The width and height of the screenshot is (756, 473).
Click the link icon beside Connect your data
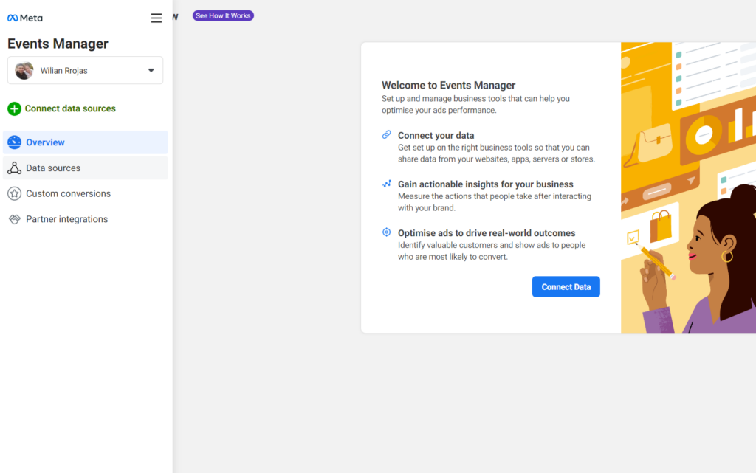[387, 135]
